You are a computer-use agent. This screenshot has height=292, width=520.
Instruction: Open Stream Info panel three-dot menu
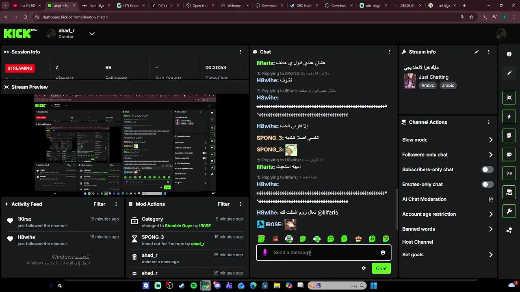[x=489, y=52]
